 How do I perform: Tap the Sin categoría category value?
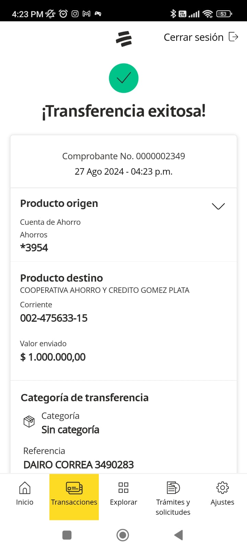70,430
